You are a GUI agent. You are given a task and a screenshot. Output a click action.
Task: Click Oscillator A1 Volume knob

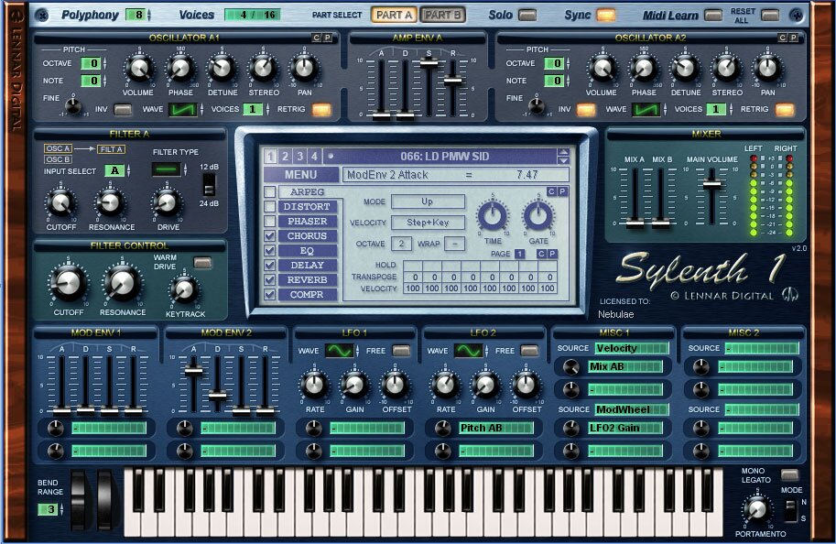[138, 69]
